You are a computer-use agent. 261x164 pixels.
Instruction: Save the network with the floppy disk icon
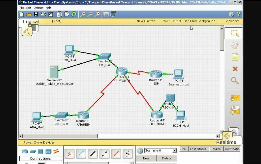[x=36, y=14]
